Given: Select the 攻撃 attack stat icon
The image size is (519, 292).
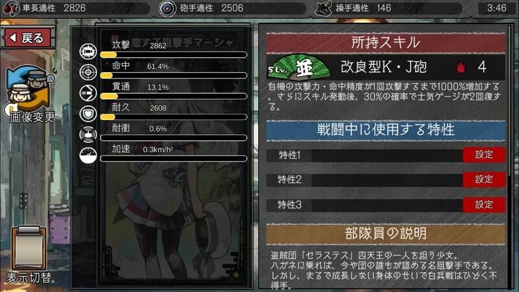Looking at the screenshot, I should (x=88, y=51).
